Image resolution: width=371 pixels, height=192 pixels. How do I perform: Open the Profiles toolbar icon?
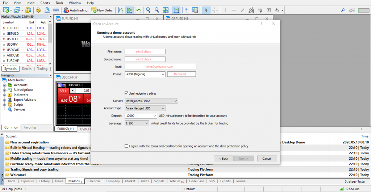coord(17,10)
